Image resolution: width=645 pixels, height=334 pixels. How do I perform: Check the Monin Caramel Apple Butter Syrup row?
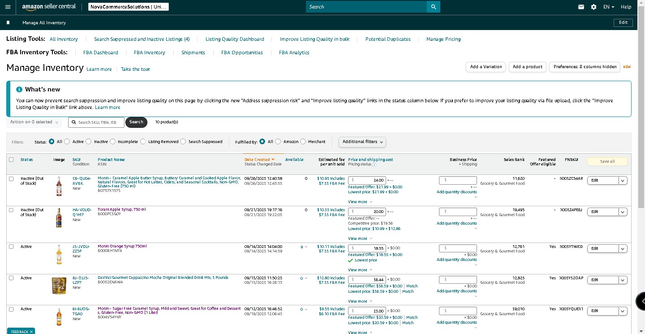11,178
